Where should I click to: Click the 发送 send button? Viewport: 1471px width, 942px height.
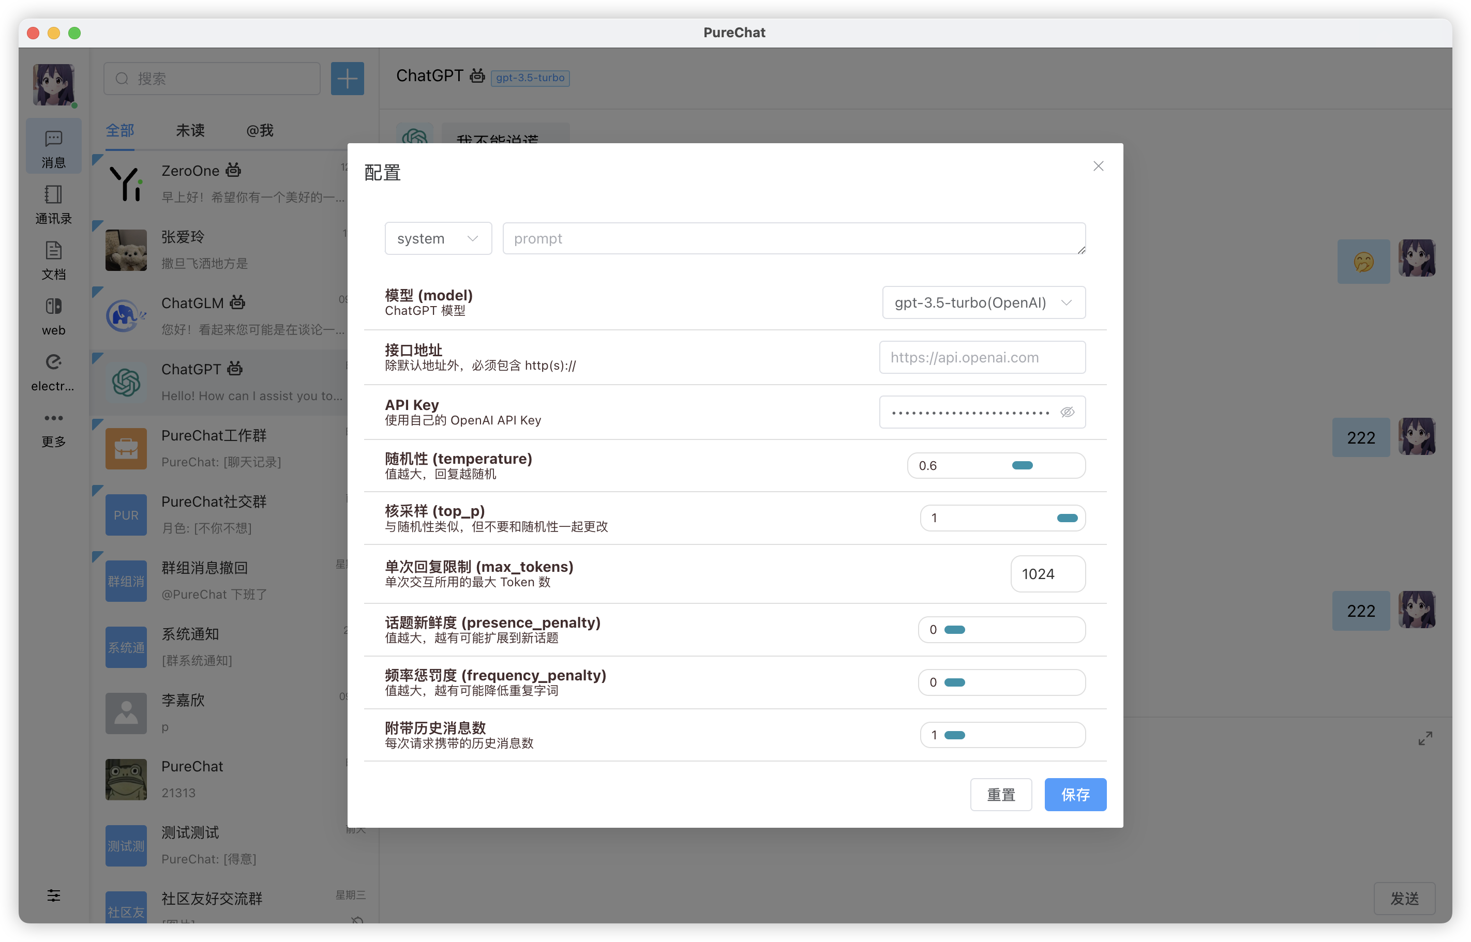point(1404,898)
